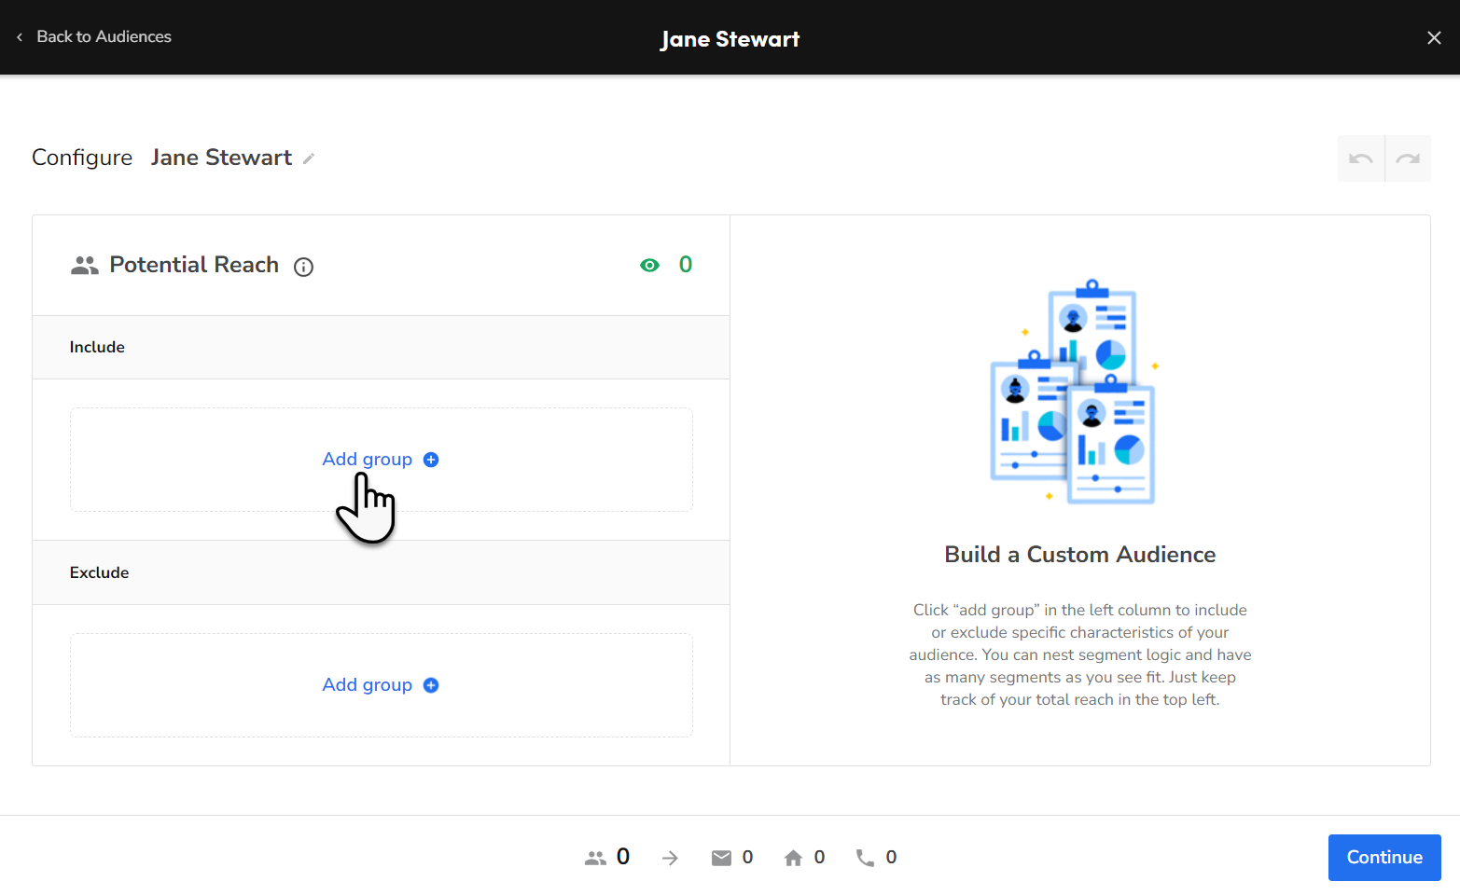
Task: Click the home address count icon
Action: coord(794,857)
